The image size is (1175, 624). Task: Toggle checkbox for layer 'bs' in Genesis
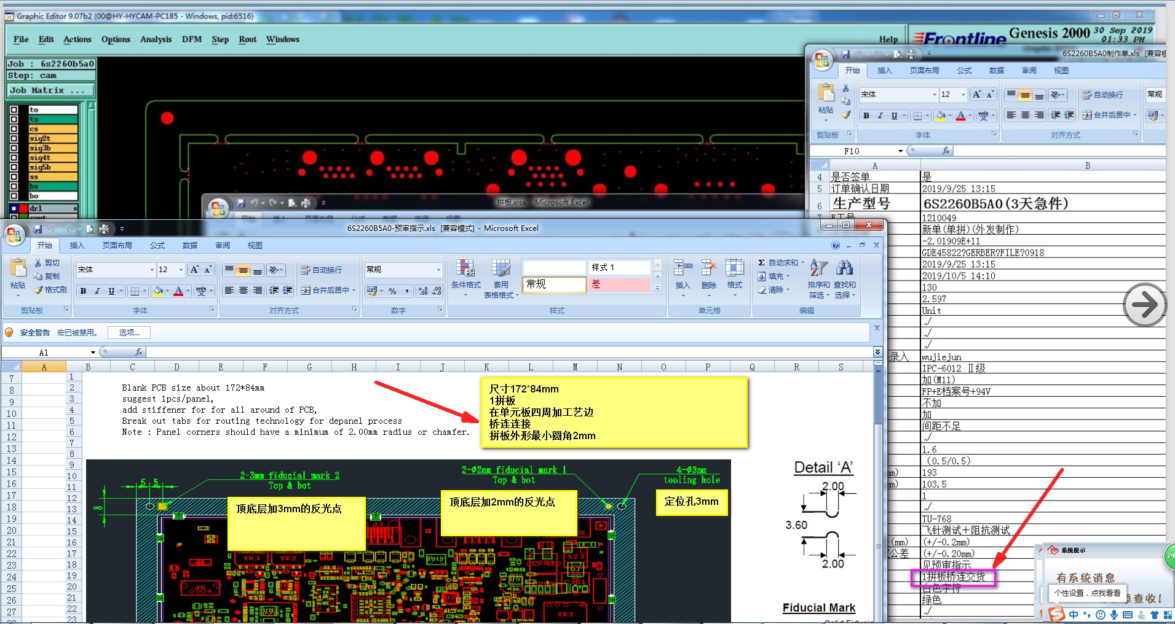coord(14,186)
